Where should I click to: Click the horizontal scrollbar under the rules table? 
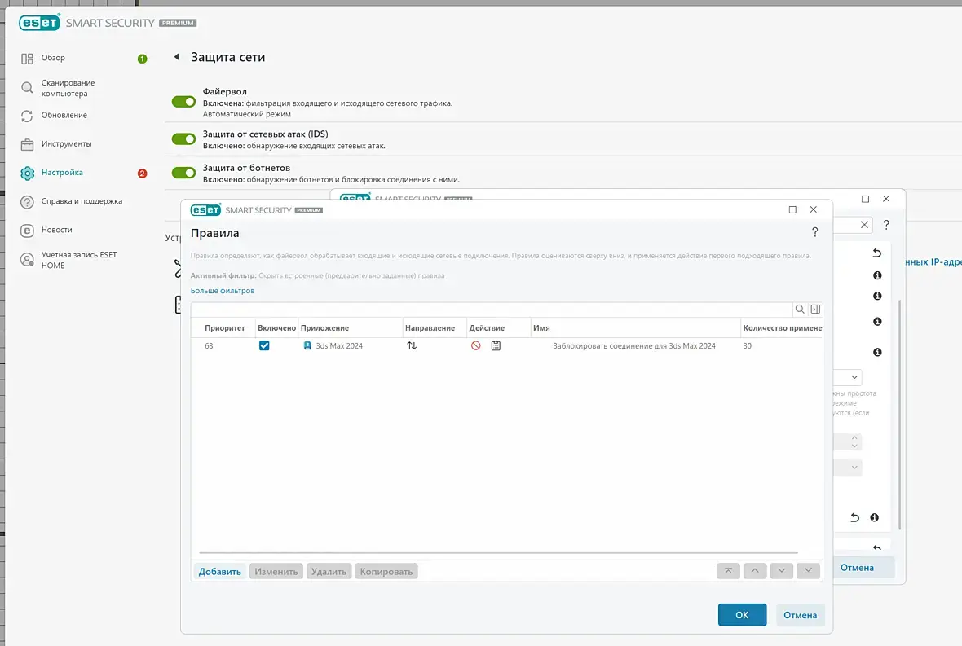pos(498,553)
